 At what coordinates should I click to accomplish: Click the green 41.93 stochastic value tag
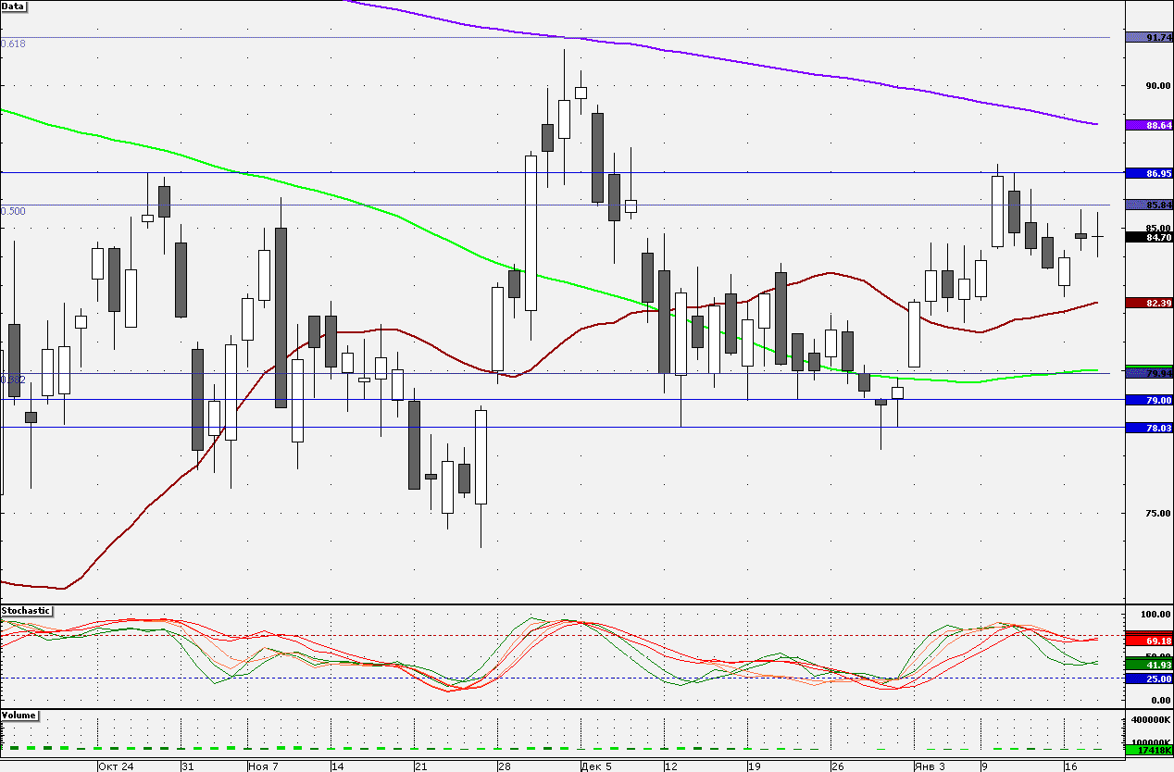point(1147,665)
